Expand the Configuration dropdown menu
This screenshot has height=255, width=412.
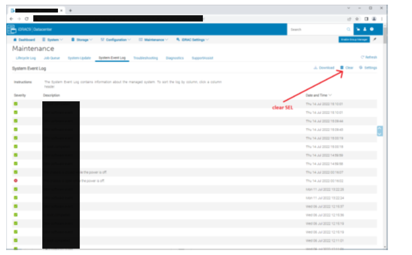click(116, 40)
